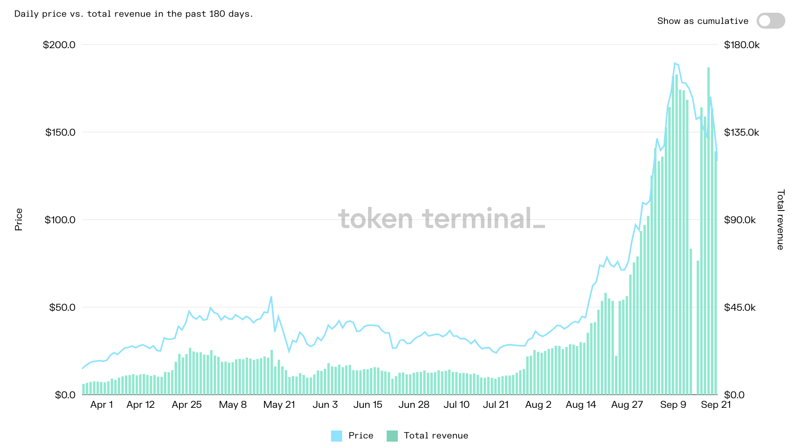Click the chart description text at top
The image size is (802, 448).
pyautogui.click(x=134, y=14)
